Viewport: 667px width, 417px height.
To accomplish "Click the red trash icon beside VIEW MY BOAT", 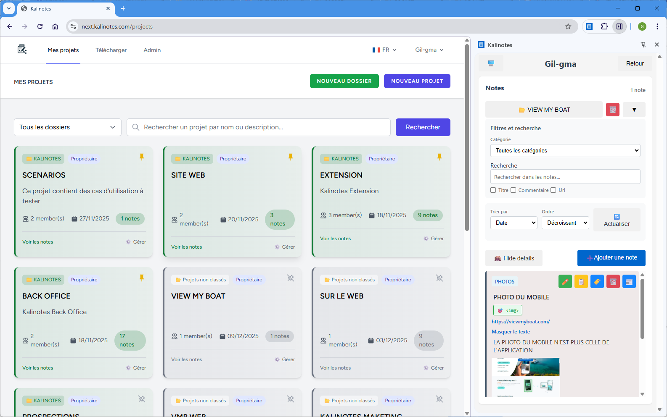I will click(612, 110).
